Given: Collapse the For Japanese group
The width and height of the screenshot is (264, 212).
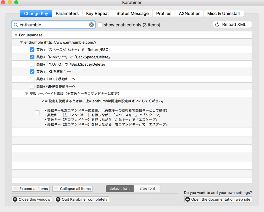Looking at the screenshot, I should [16, 35].
